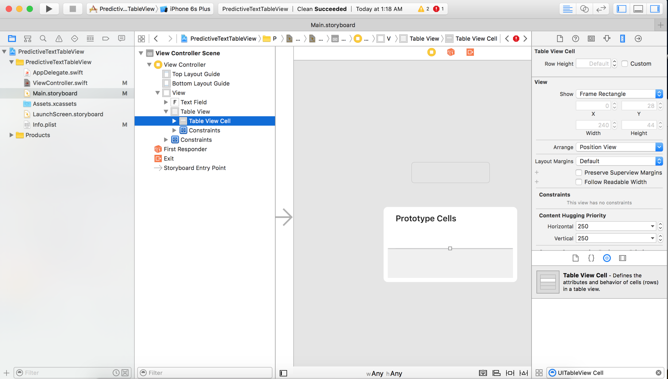The image size is (668, 379).
Task: Click the Row Height input field
Action: pyautogui.click(x=593, y=64)
